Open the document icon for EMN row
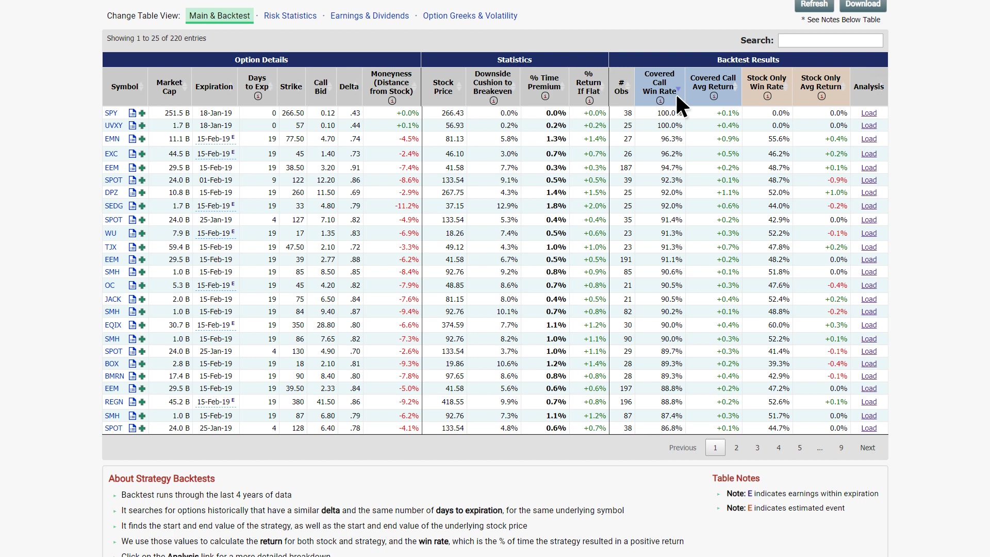The image size is (990, 557). (133, 139)
